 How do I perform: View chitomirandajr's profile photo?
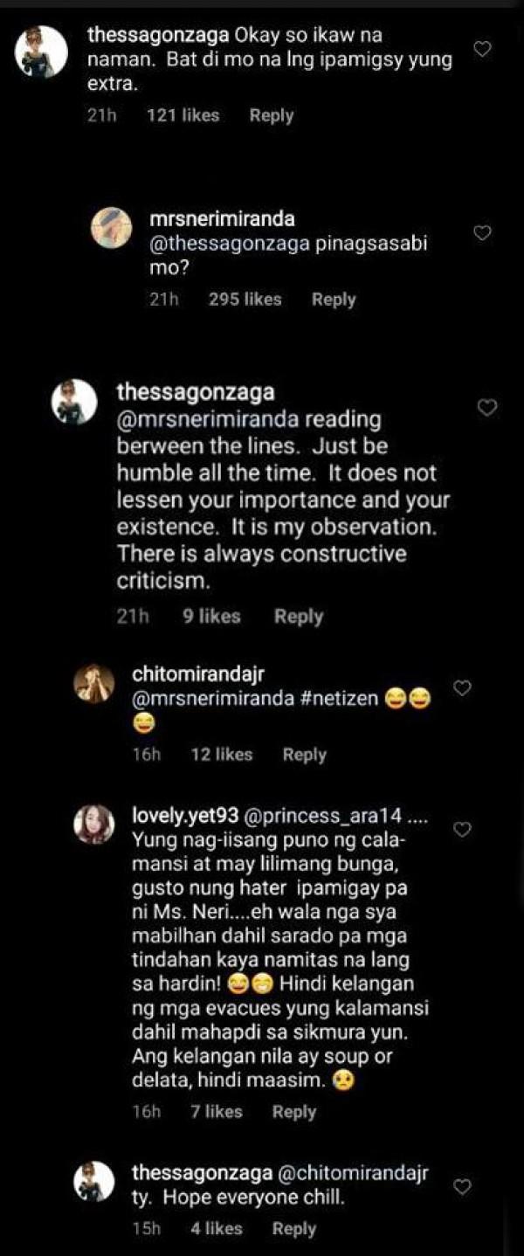(94, 683)
